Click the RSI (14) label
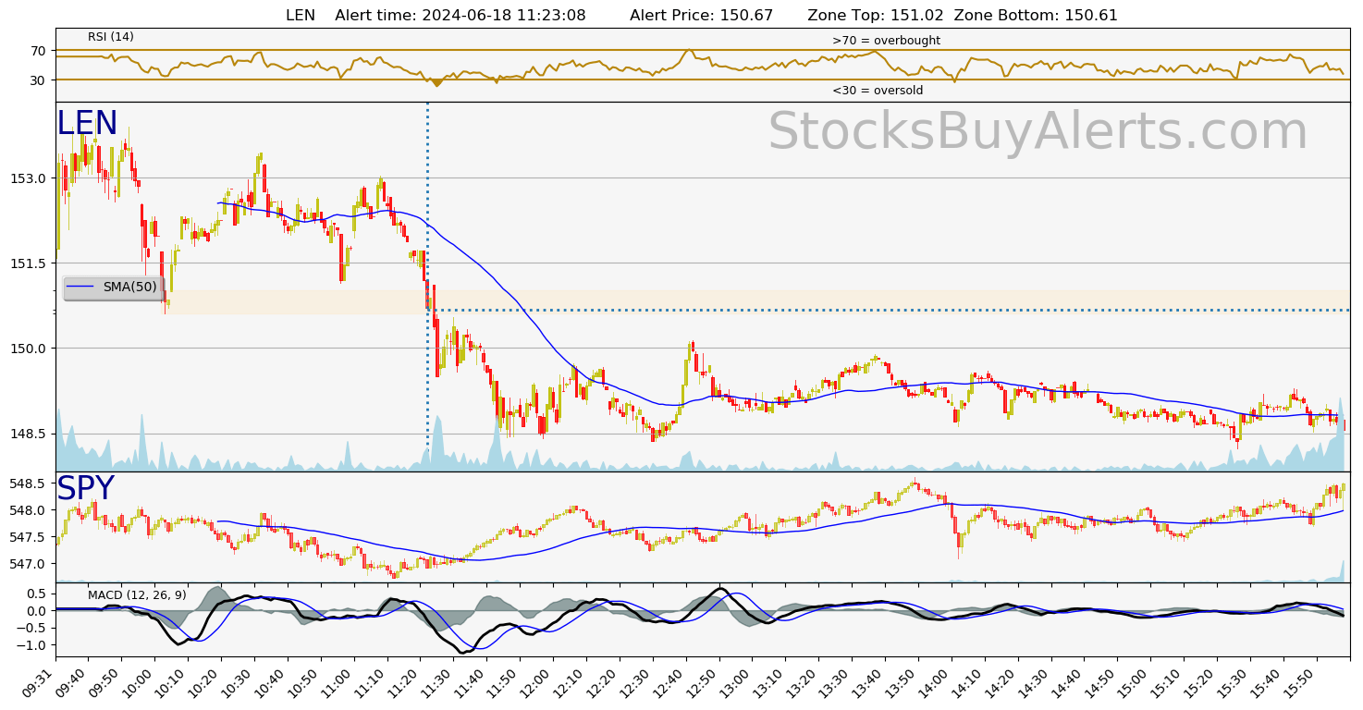Screen dimensions: 1363x710 coord(111,37)
